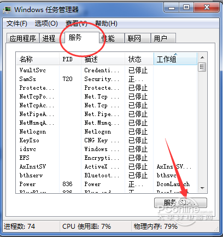The width and height of the screenshot is (223, 237).
Task: Select the SamSs service row
Action: click(x=107, y=79)
